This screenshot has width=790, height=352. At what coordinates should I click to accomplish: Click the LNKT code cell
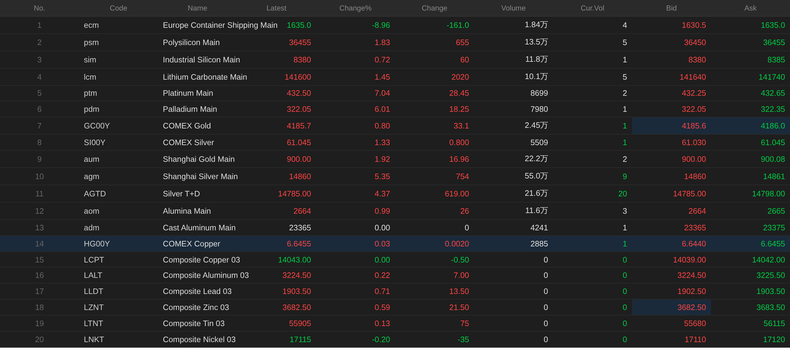(x=94, y=339)
